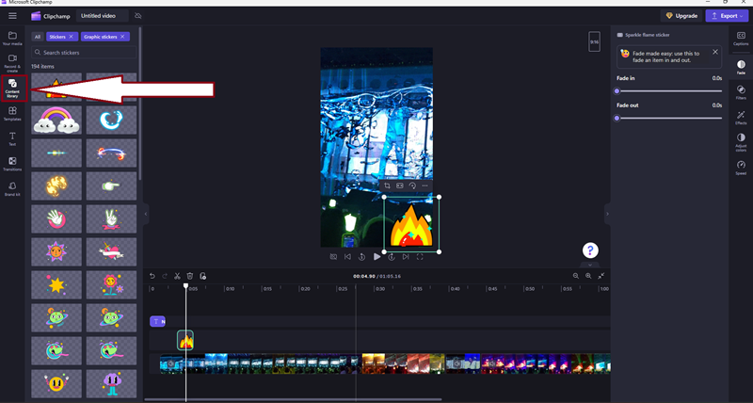Image resolution: width=753 pixels, height=403 pixels.
Task: Change the 9:16 aspect ratio
Action: coord(594,41)
